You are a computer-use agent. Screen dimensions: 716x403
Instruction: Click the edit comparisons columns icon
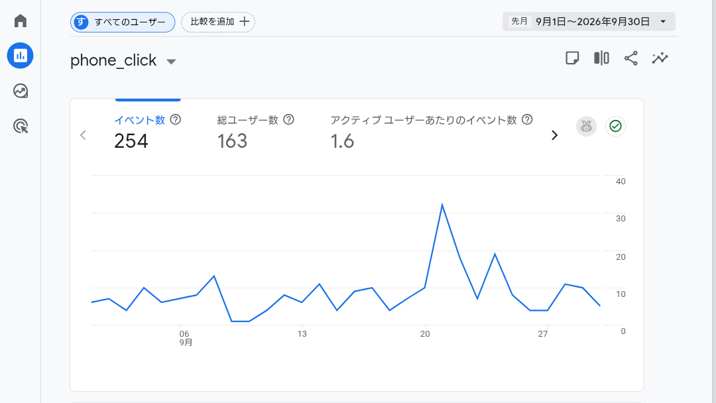601,58
